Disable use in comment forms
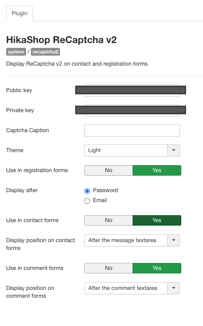 (109, 268)
